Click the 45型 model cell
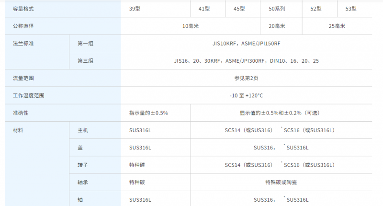Viewport: 383px width, 206px height. point(239,9)
